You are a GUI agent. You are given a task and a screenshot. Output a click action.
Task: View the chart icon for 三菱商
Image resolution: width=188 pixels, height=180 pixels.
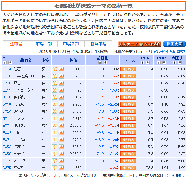pos(61,154)
